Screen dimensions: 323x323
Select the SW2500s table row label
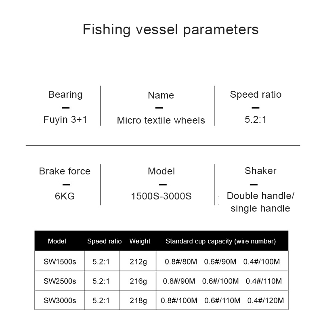pyautogui.click(x=60, y=281)
